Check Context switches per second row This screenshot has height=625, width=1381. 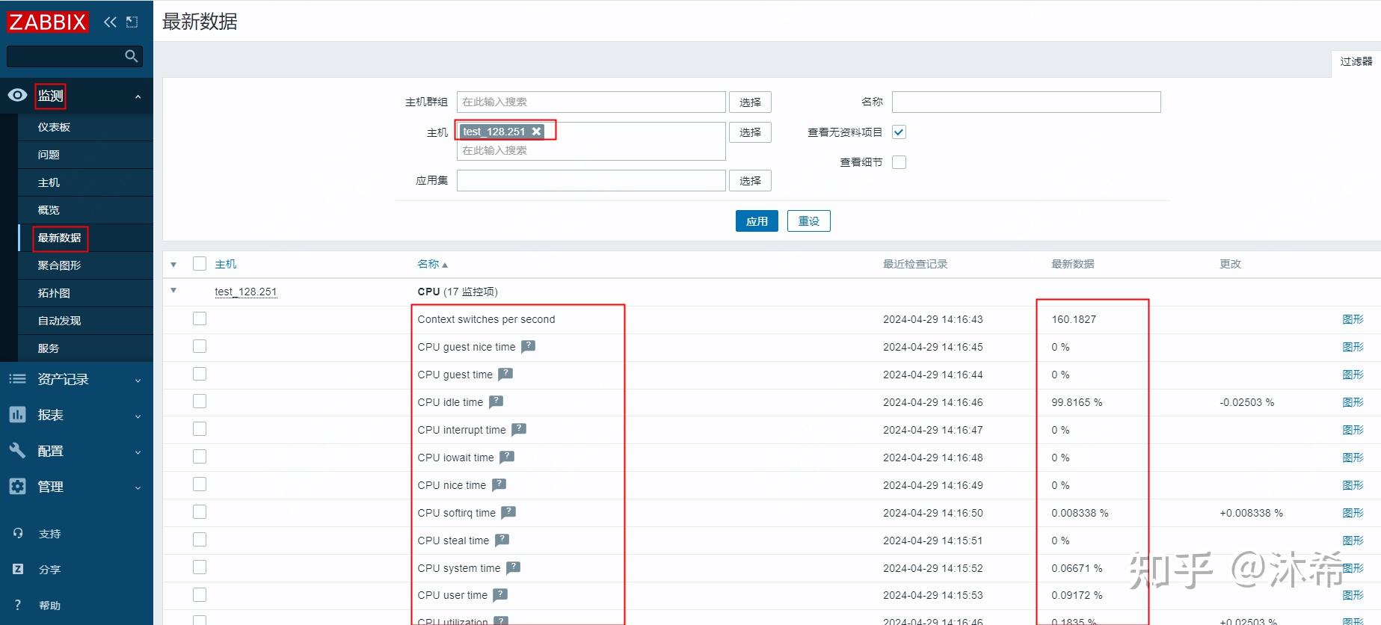pyautogui.click(x=200, y=318)
